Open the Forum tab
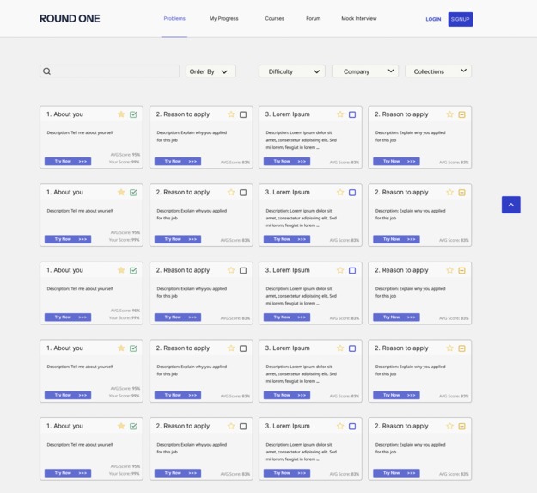 point(314,19)
